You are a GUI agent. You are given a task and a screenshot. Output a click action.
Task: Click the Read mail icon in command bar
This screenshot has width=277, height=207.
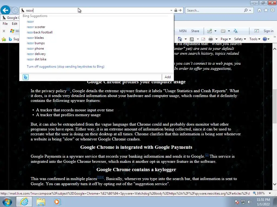tap(203, 39)
